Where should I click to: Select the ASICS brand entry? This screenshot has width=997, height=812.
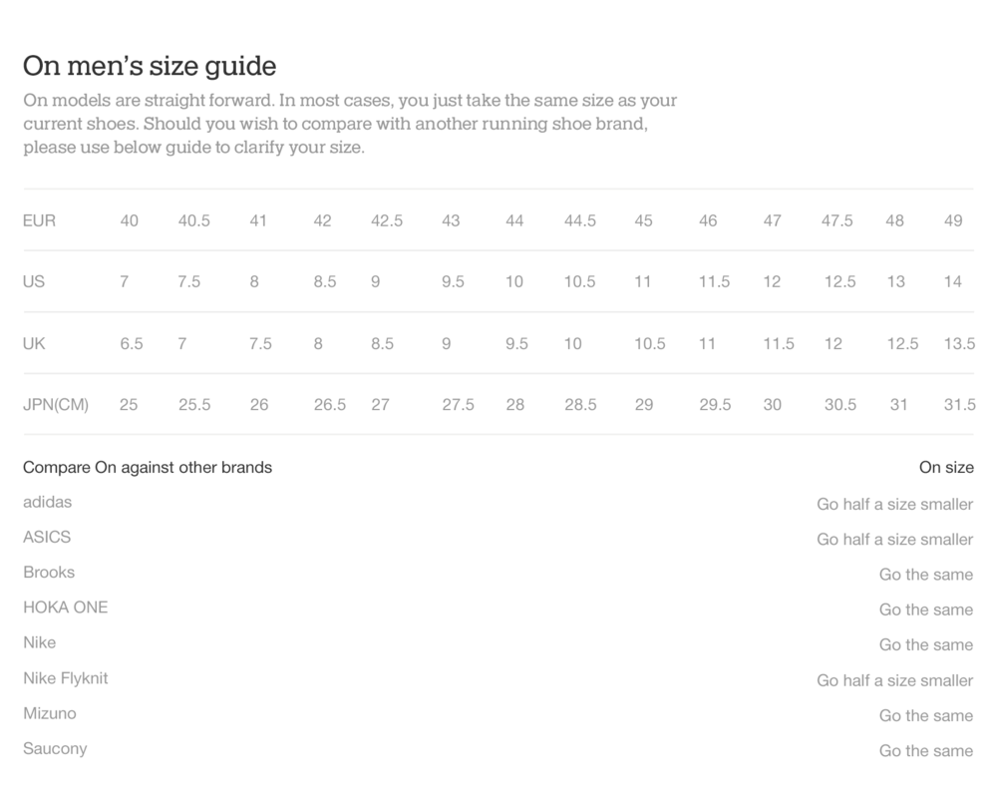coord(47,537)
